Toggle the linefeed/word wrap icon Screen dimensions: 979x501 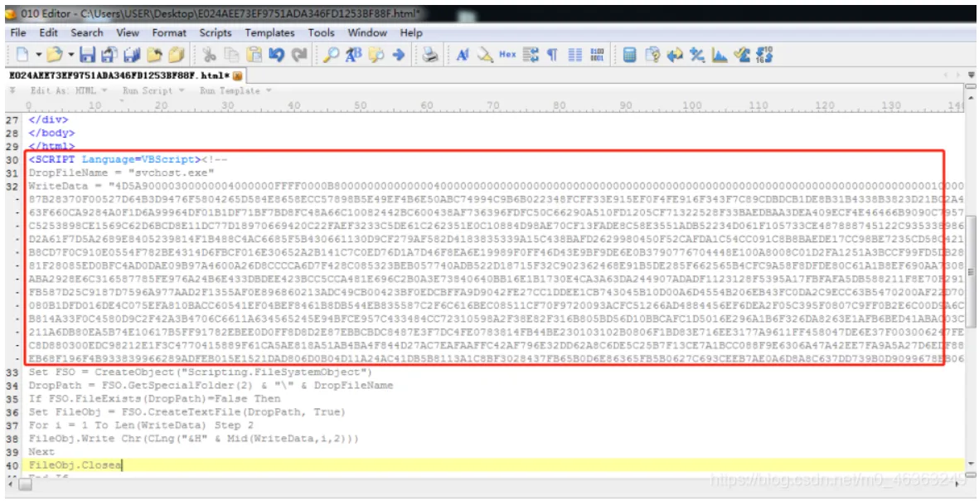point(531,55)
